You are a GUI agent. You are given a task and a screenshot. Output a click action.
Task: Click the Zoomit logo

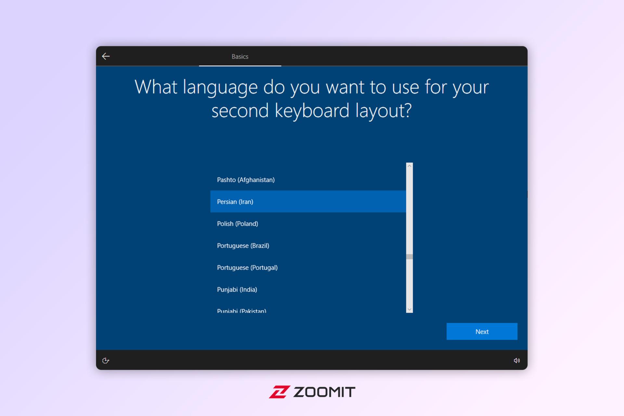(312, 392)
